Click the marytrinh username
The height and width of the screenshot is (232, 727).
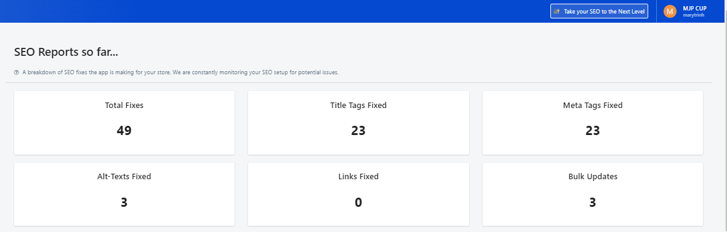click(x=693, y=15)
